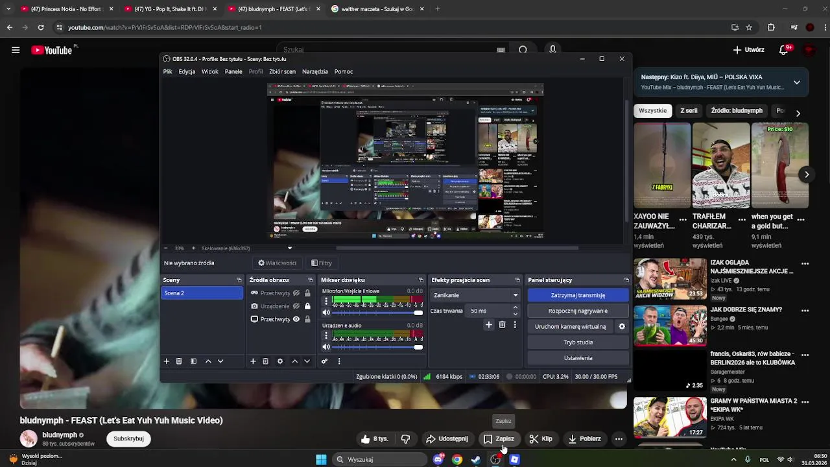
Task: Mute Urządzenie audio speaker icon
Action: coord(326,347)
